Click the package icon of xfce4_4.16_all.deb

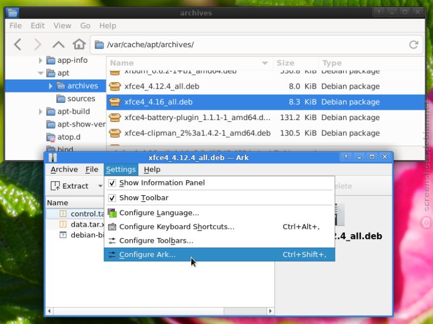[x=115, y=102]
